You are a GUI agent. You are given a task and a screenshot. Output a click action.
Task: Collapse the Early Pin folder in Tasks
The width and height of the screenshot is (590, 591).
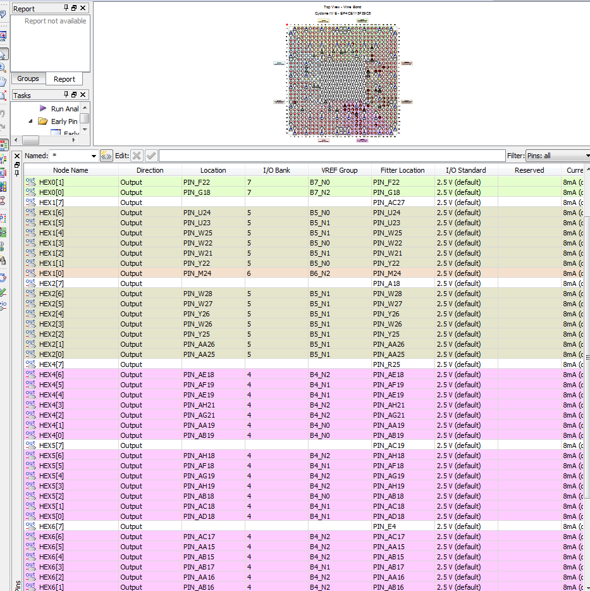pos(30,121)
